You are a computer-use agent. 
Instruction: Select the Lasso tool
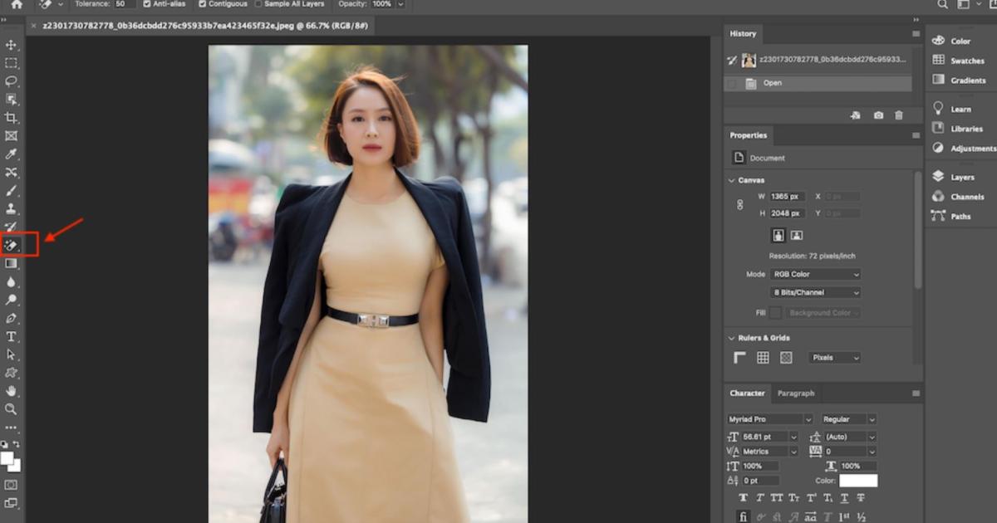click(11, 81)
